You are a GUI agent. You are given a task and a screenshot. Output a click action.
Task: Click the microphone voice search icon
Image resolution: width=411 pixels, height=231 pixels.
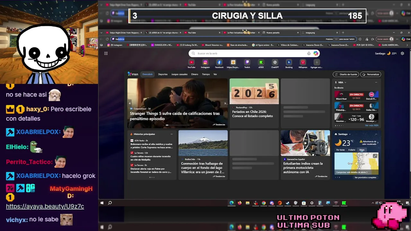pyautogui.click(x=309, y=54)
